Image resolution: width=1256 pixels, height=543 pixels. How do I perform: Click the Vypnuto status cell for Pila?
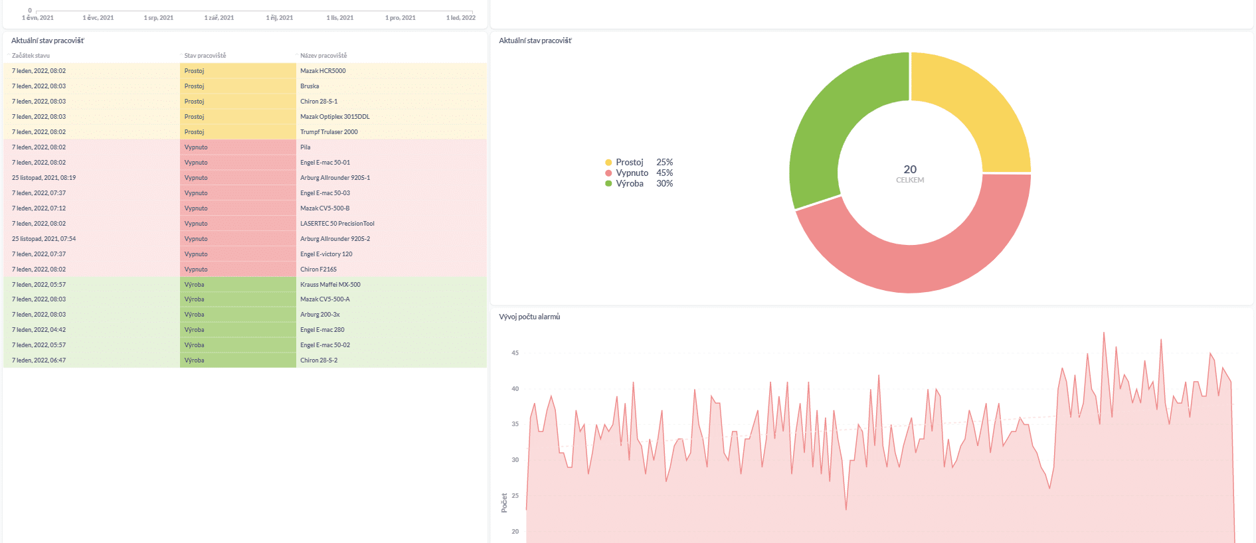pos(238,147)
